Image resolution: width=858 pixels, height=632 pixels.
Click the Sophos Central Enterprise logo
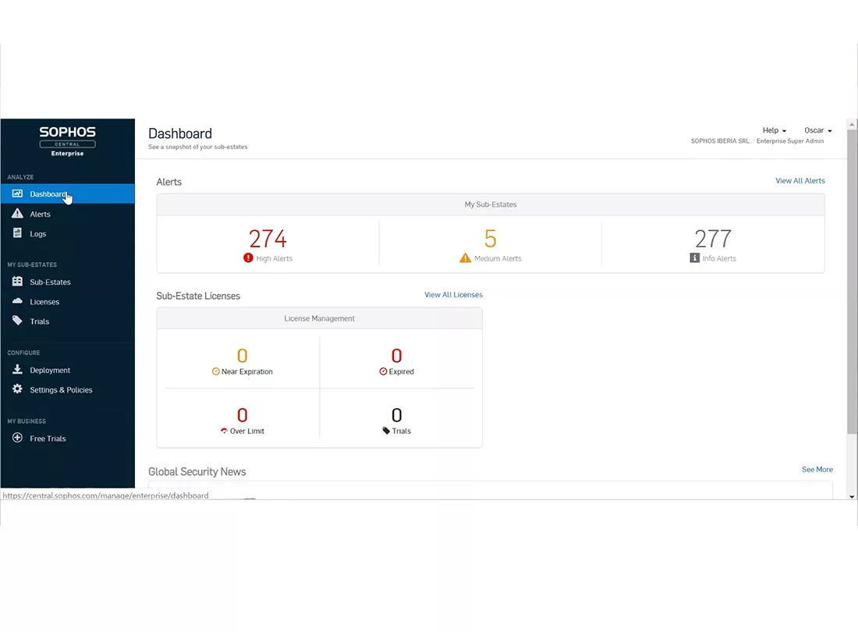click(67, 142)
